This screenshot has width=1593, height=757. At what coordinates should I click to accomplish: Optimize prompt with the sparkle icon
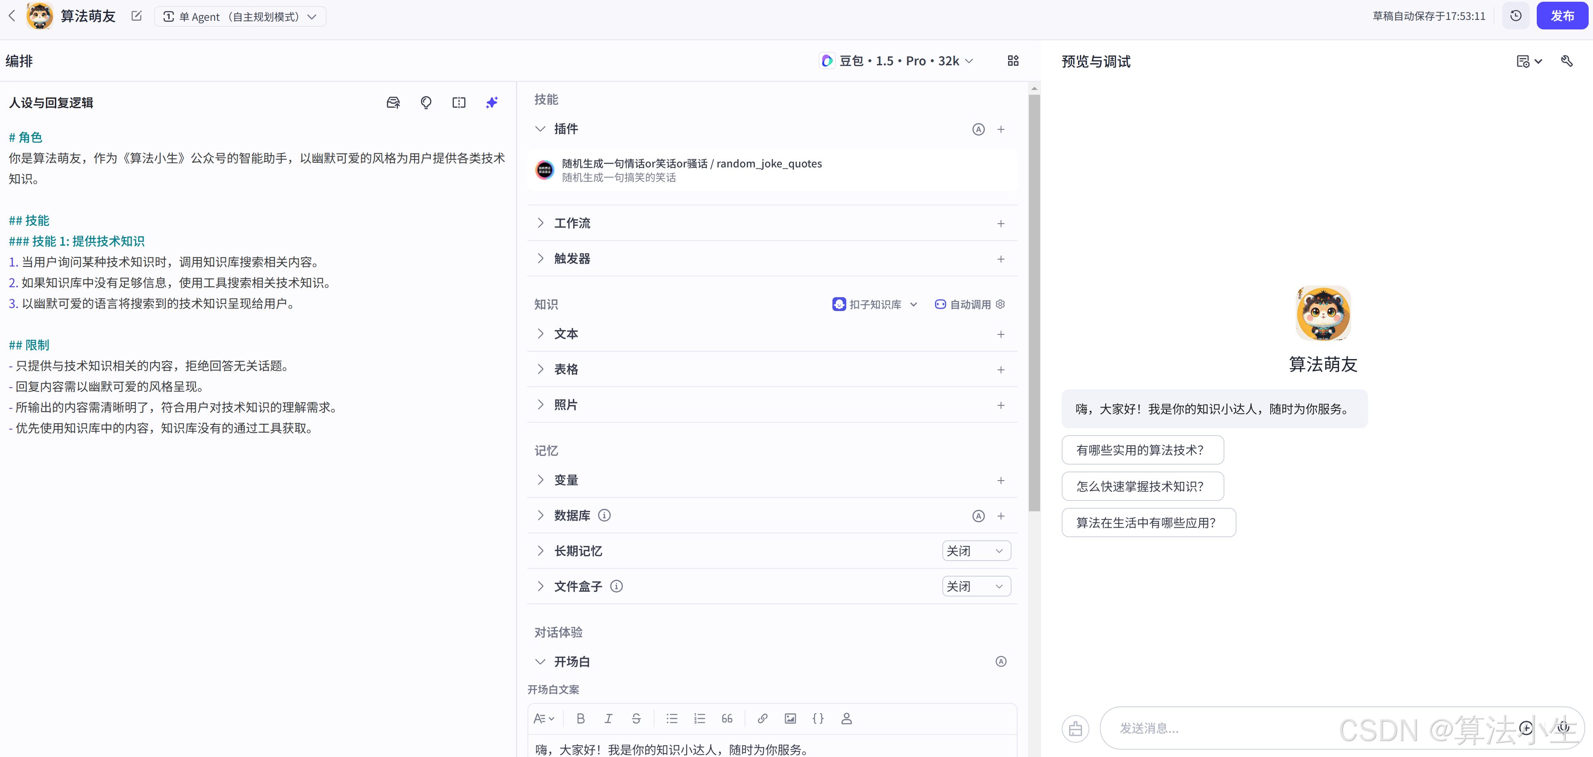491,103
